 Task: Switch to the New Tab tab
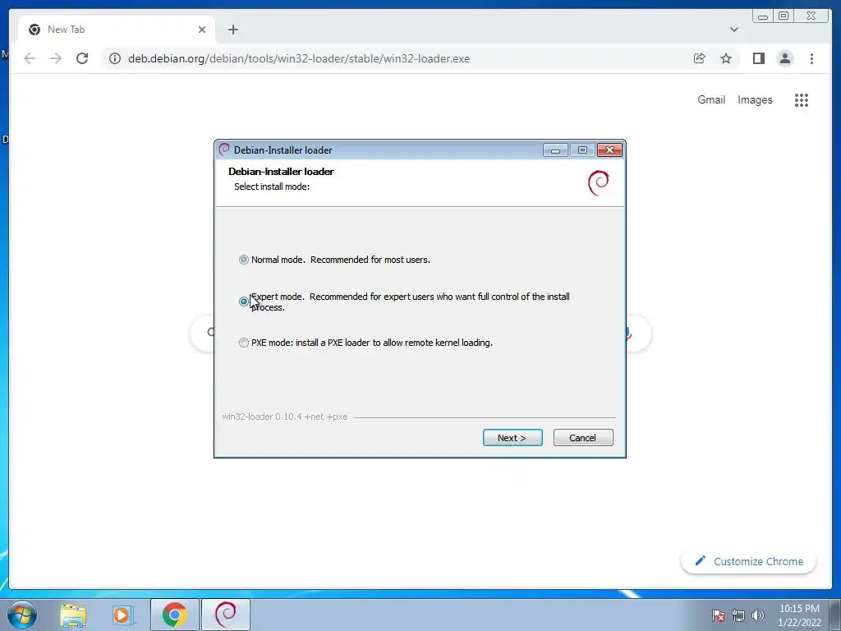point(117,30)
